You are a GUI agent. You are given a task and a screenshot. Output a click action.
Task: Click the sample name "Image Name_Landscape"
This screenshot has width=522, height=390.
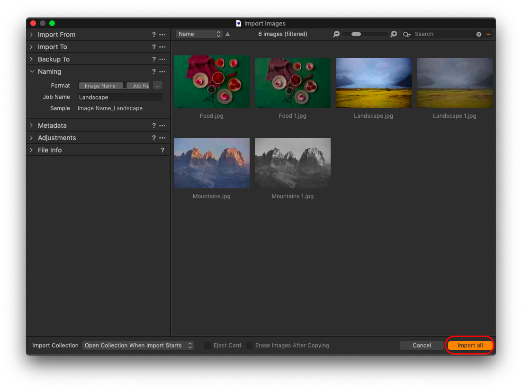pyautogui.click(x=110, y=108)
